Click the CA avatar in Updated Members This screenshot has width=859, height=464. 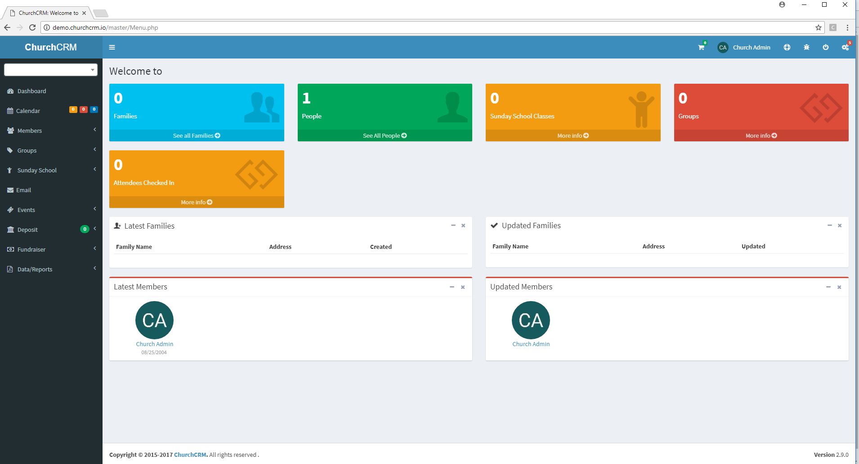coord(531,320)
